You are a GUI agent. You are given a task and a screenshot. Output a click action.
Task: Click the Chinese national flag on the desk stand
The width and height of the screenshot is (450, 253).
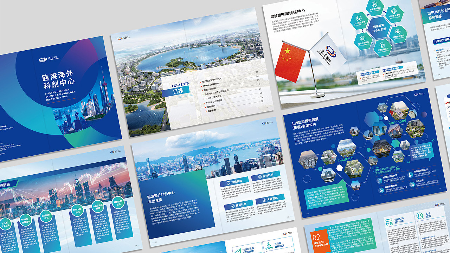290,63
